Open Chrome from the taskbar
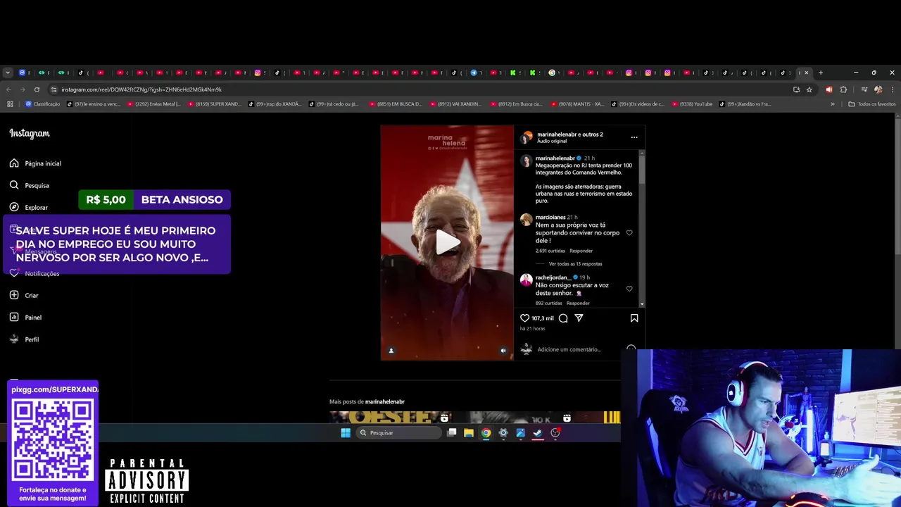 coord(486,432)
